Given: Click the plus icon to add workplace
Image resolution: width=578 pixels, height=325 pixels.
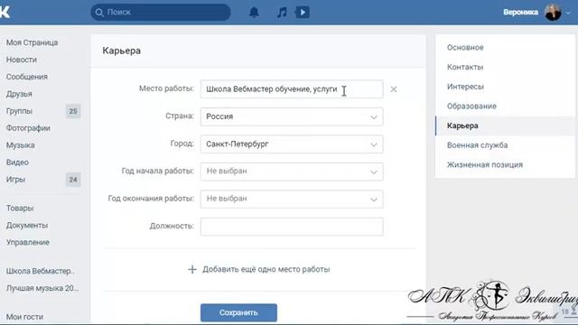Looking at the screenshot, I should [x=192, y=269].
